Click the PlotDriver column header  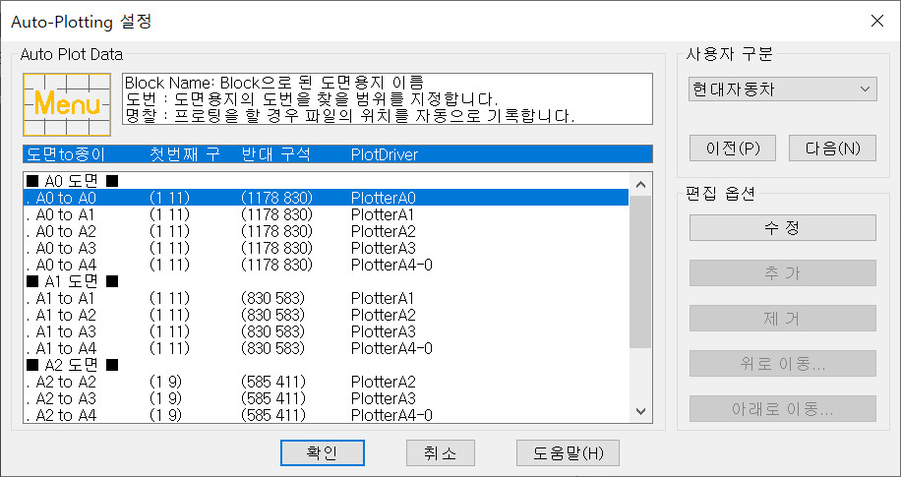coord(385,154)
